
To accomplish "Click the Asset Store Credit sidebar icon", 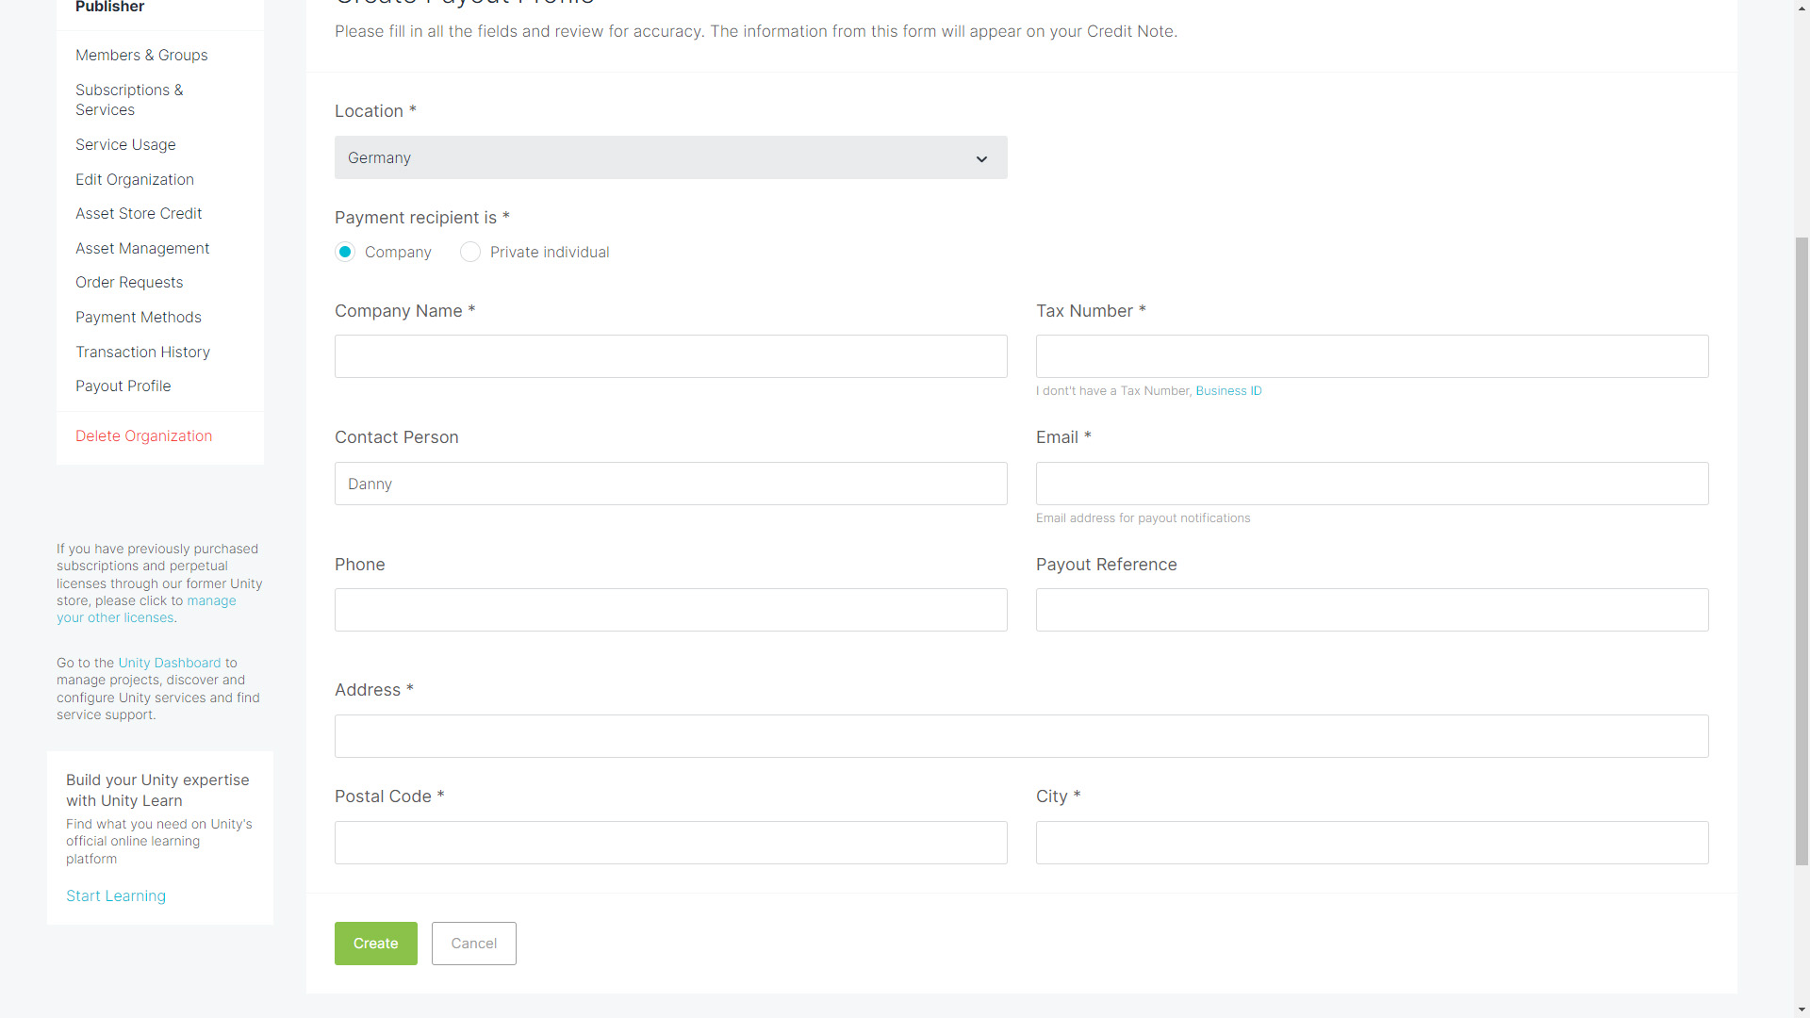I will point(138,212).
